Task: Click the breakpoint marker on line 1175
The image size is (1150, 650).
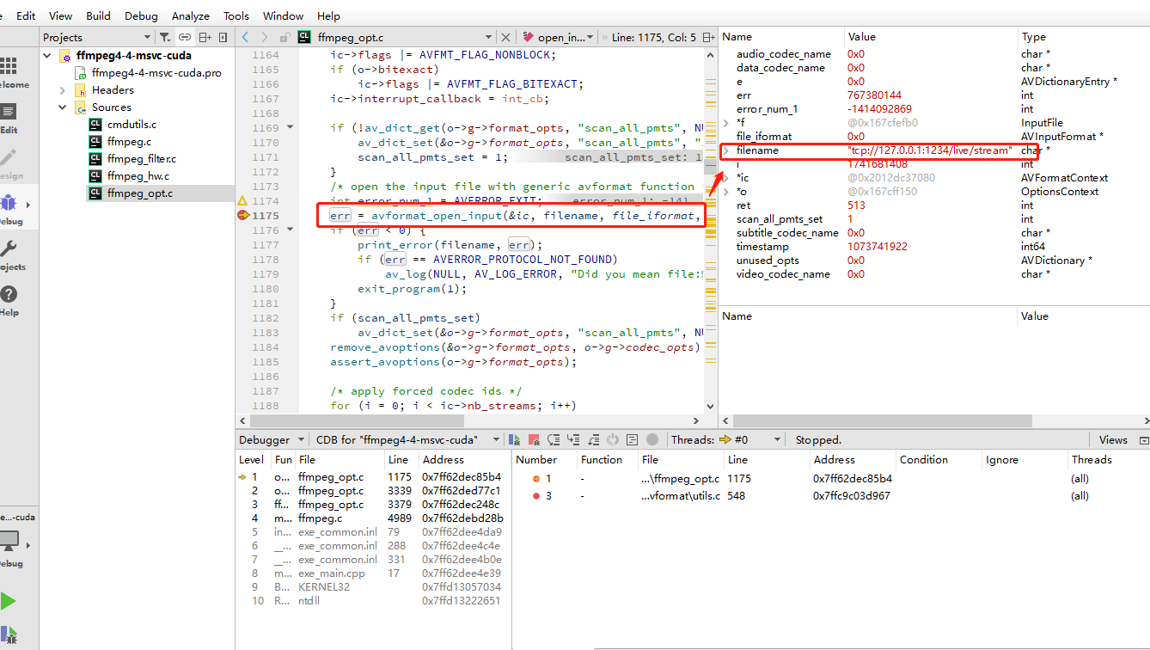Action: 242,215
